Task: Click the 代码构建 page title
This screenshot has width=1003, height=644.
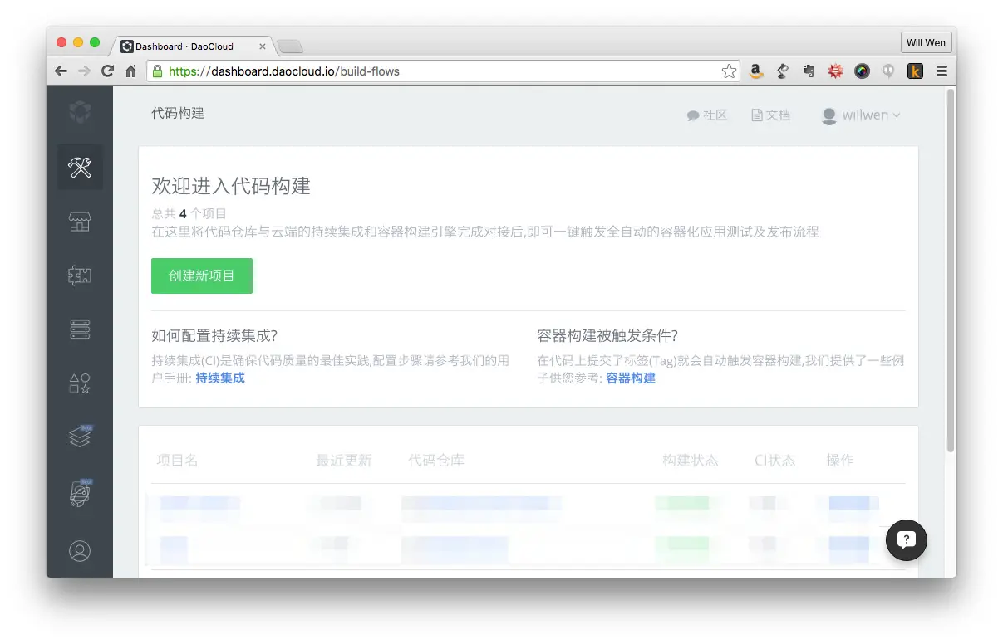Action: click(x=178, y=113)
